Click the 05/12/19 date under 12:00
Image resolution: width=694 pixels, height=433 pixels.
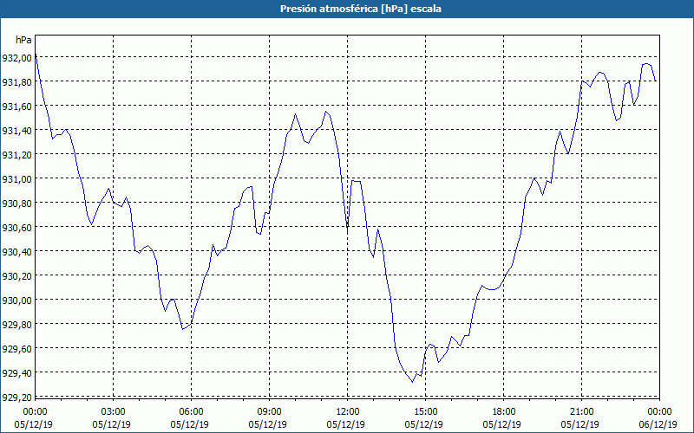(x=346, y=424)
